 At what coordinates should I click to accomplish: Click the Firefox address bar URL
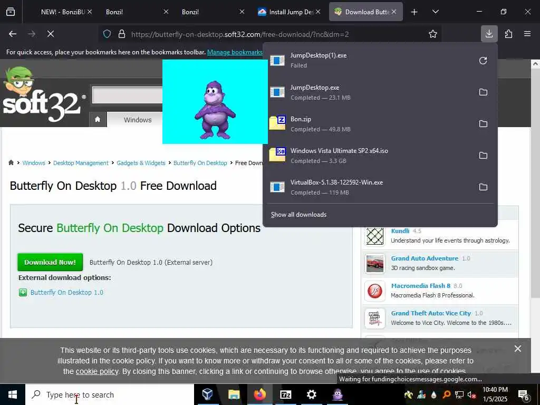(240, 34)
